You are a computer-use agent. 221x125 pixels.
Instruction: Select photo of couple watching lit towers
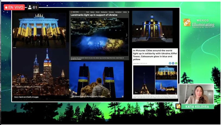point(97,80)
